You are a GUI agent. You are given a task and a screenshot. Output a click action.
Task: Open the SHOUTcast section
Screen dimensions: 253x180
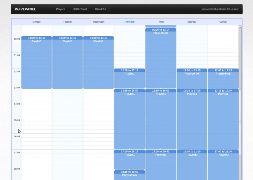tap(80, 9)
